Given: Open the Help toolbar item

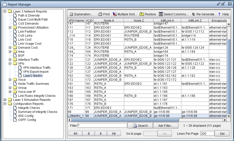Looking at the screenshot, I should [x=223, y=14].
